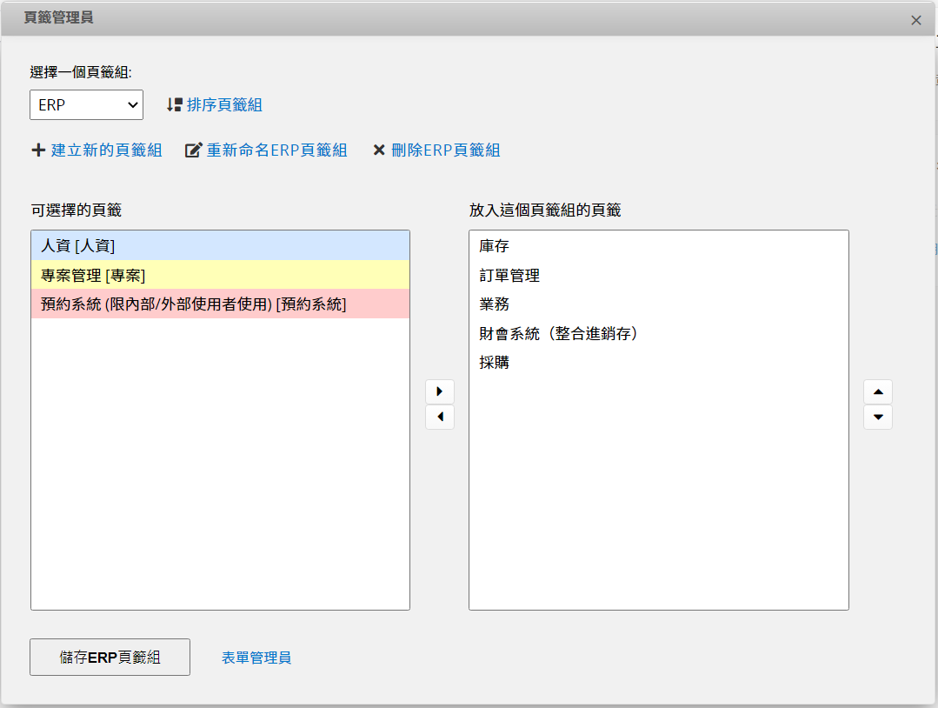Move selected tab up with up arrow

pyautogui.click(x=878, y=391)
